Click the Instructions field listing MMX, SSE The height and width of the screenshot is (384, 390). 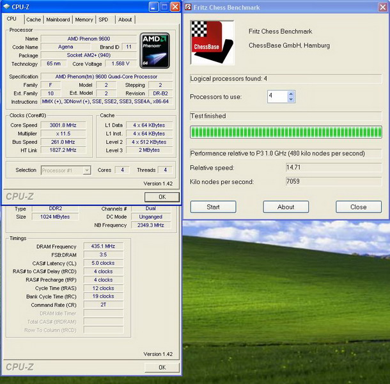[107, 102]
